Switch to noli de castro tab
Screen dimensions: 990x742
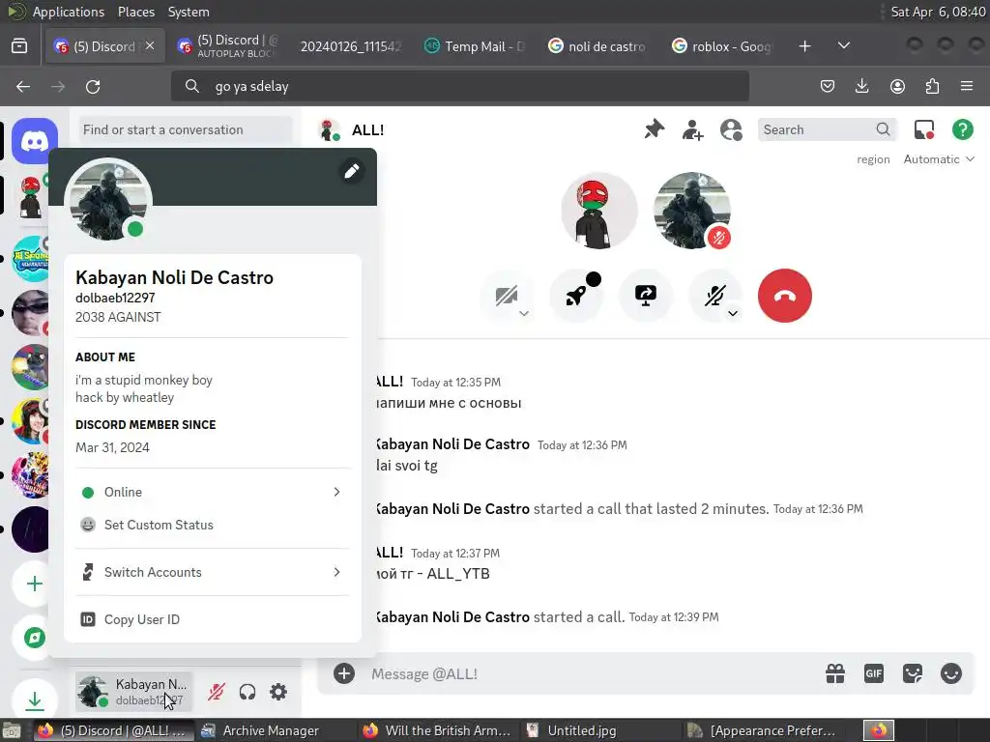(597, 46)
